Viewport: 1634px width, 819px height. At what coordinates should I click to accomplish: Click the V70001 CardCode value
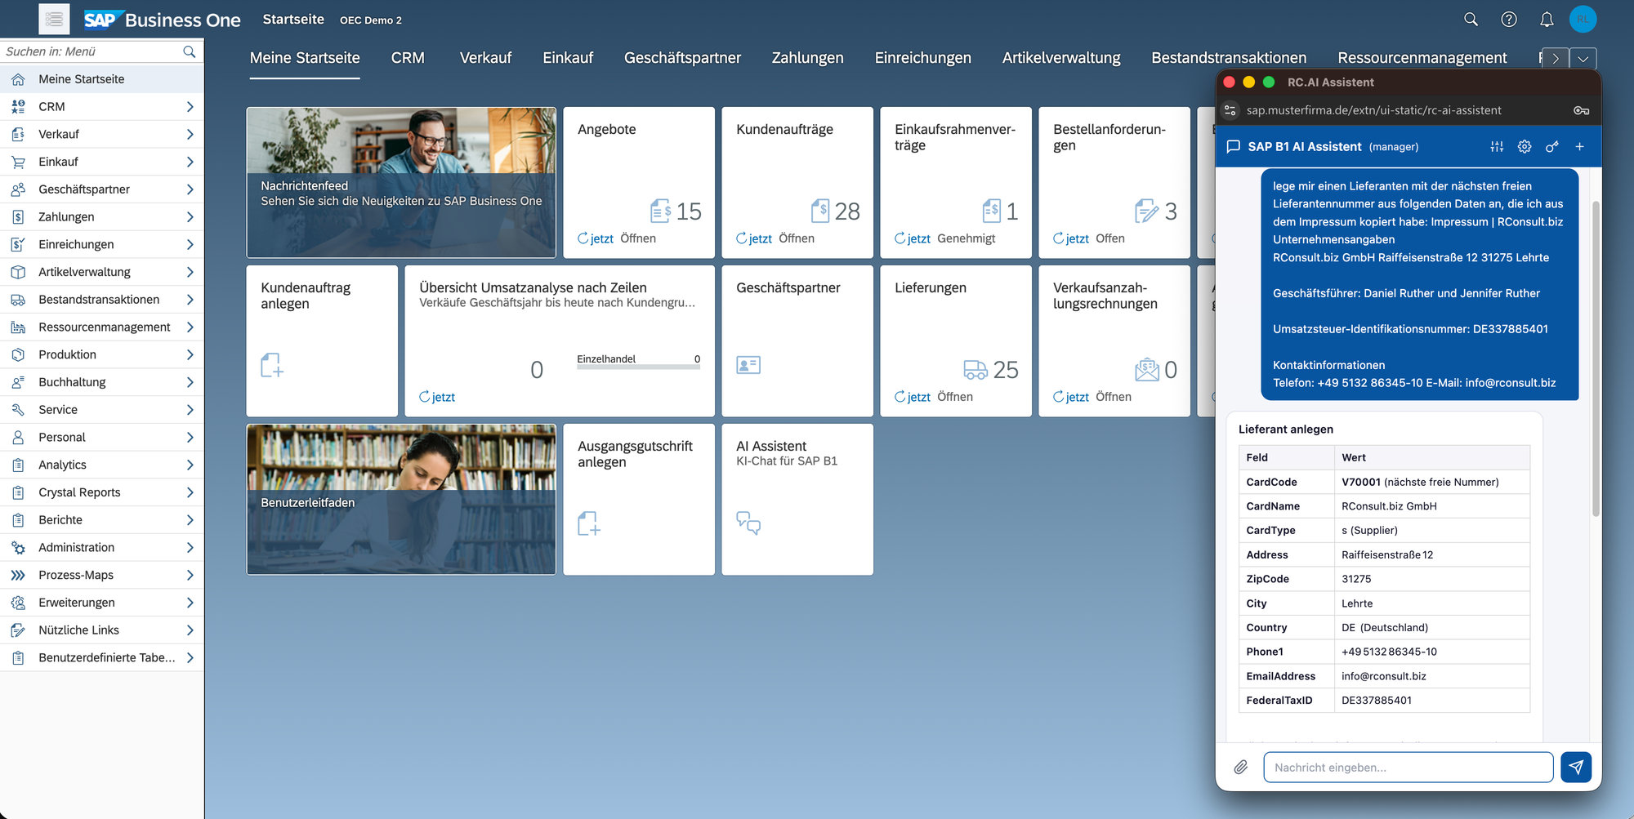pyautogui.click(x=1361, y=482)
